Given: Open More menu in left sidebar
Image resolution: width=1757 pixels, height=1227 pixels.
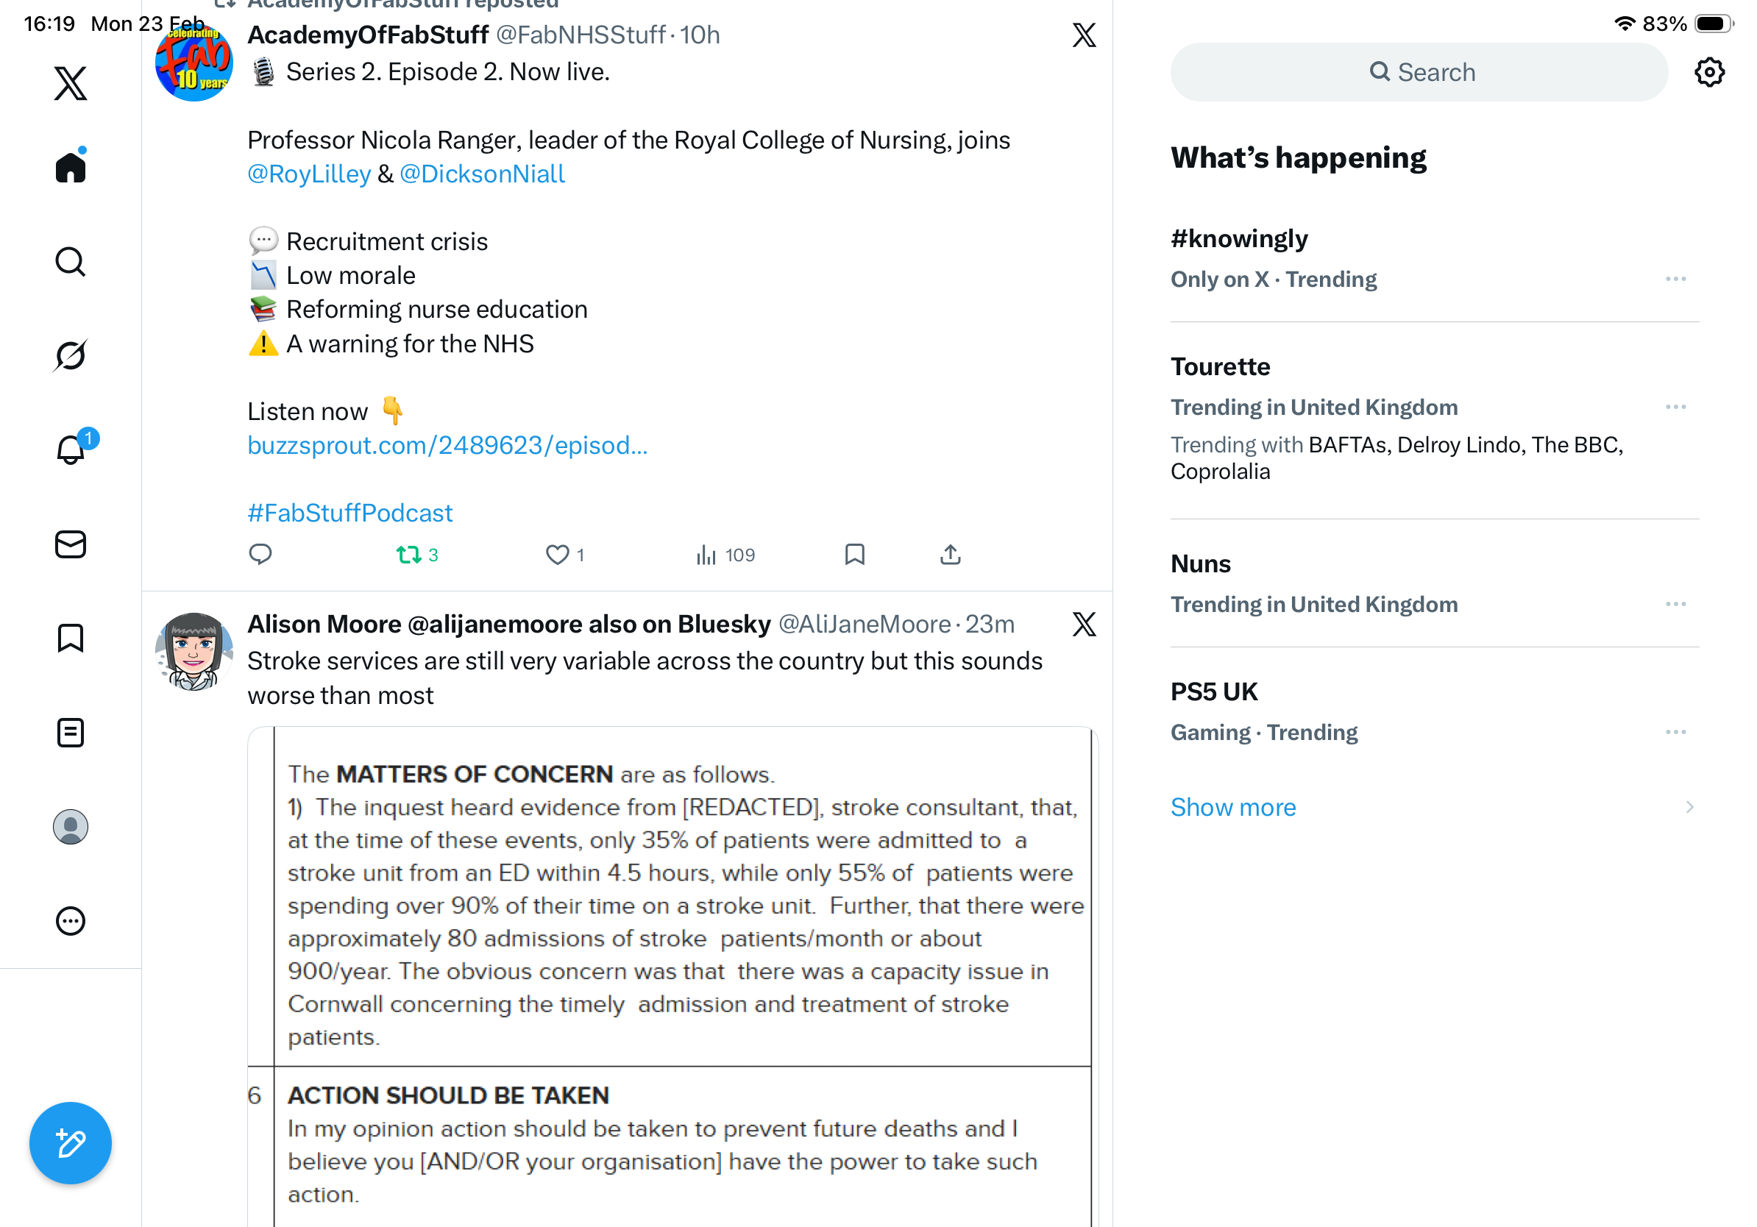Looking at the screenshot, I should point(71,921).
